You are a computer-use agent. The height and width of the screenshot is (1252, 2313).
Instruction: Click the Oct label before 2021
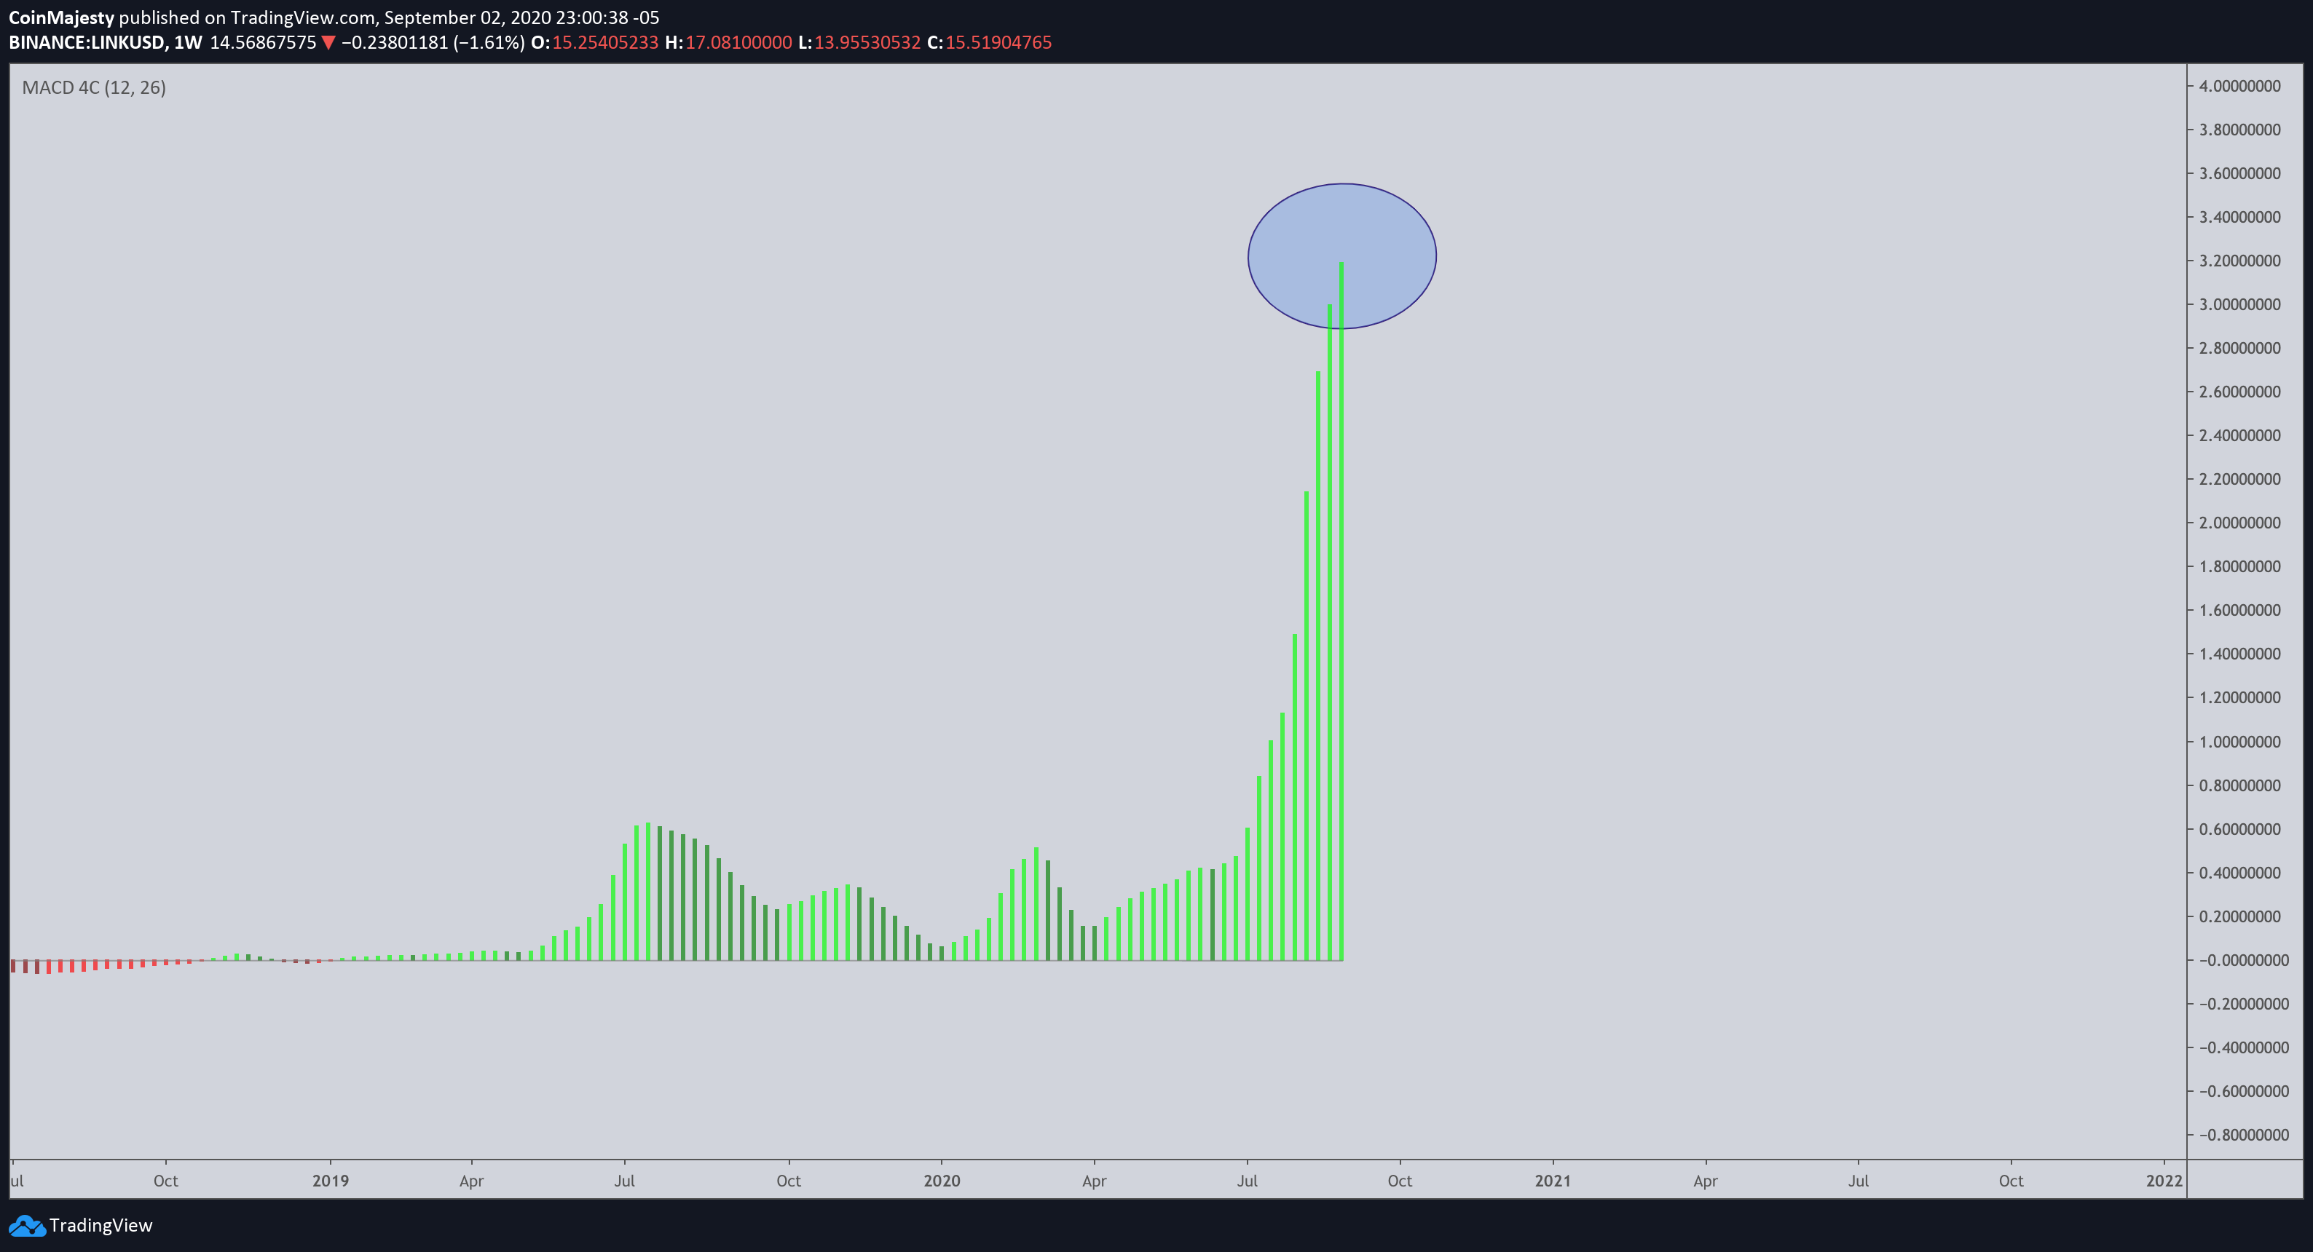1400,1181
